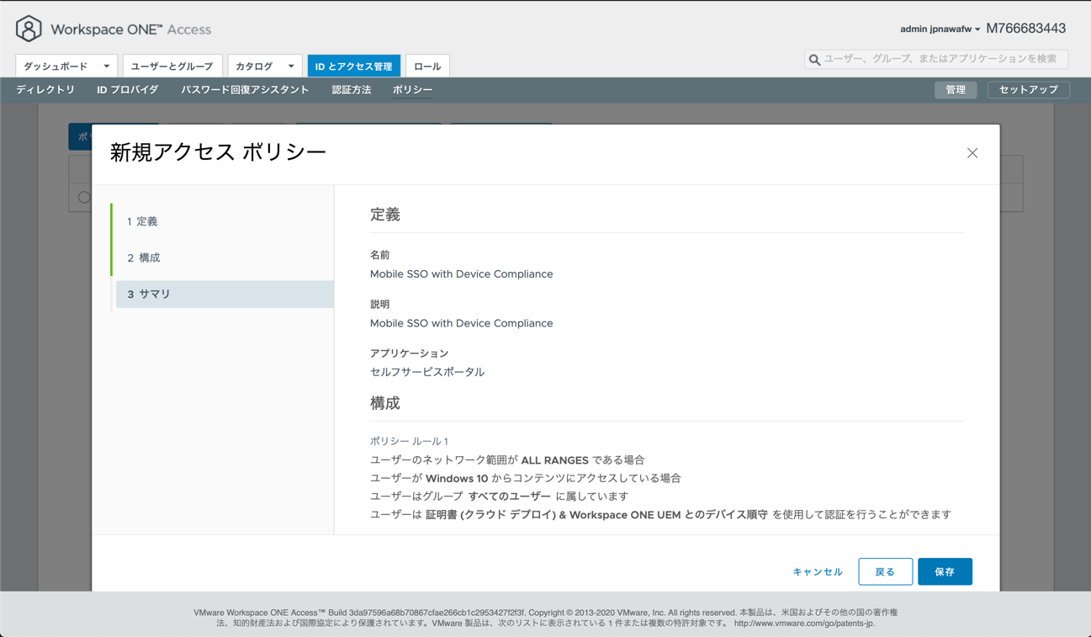Open the admin jpnawafw user menu
The height and width of the screenshot is (637, 1091).
(x=940, y=29)
